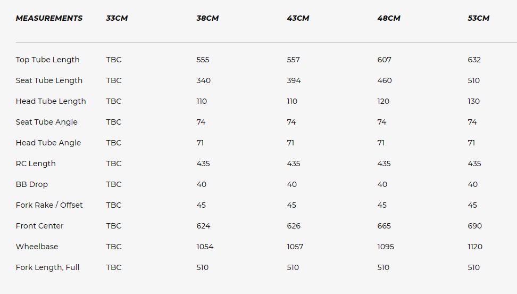Click the Seat Tube Angle label
Viewport: 517px width, 294px height.
coord(46,122)
